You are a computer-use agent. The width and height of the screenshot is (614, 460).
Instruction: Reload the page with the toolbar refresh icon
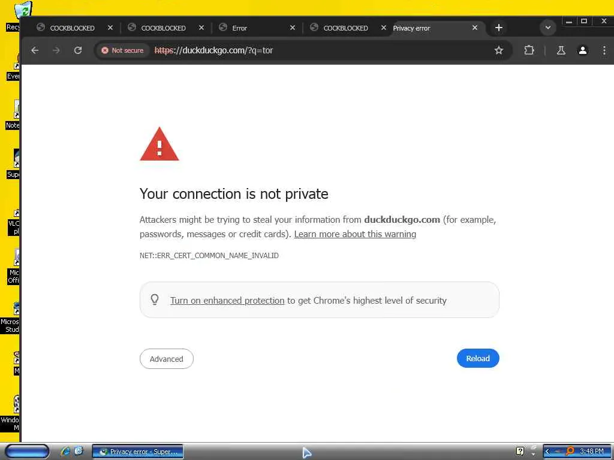[x=78, y=50]
